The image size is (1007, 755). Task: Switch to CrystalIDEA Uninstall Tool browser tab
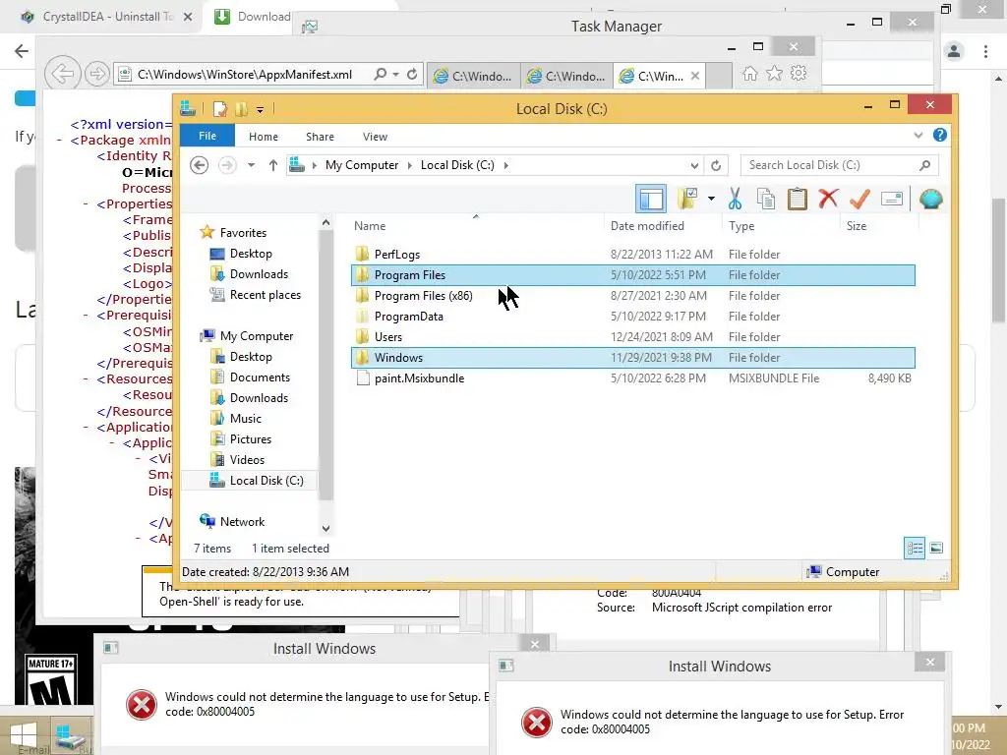pyautogui.click(x=106, y=17)
